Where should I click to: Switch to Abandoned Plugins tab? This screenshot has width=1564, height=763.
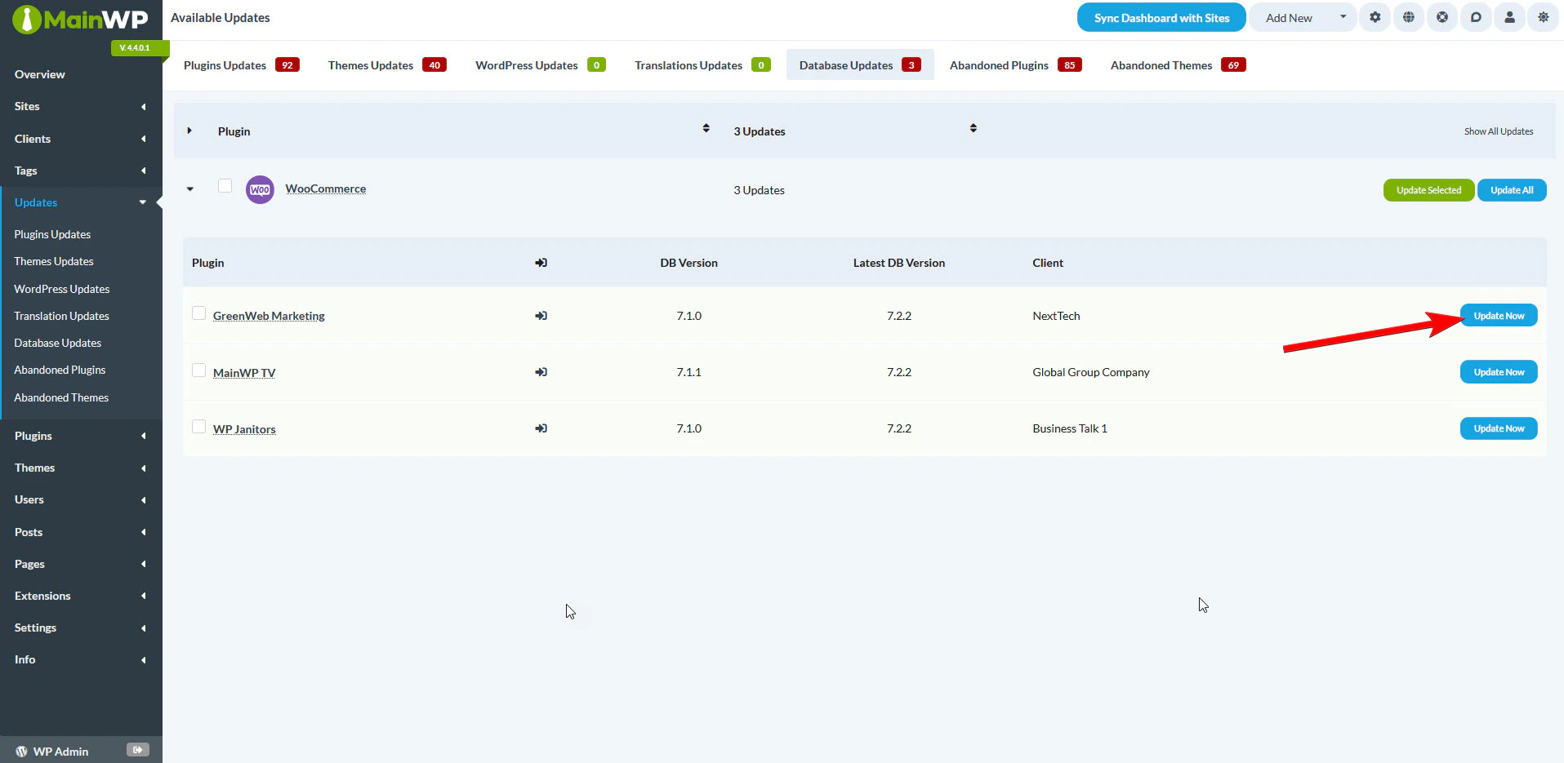1015,65
